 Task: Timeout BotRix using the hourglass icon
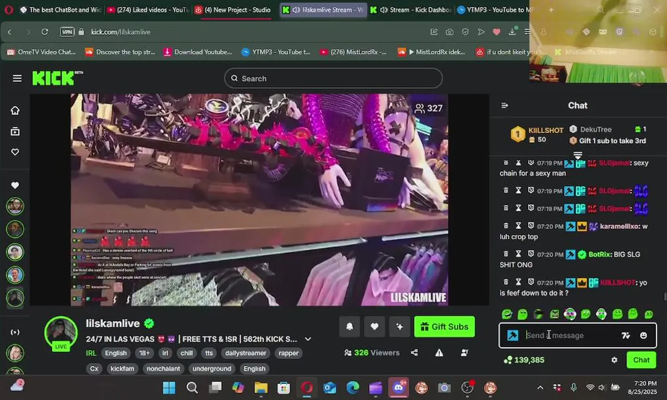(518, 254)
